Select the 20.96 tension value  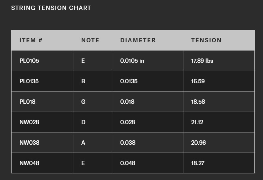pos(198,143)
